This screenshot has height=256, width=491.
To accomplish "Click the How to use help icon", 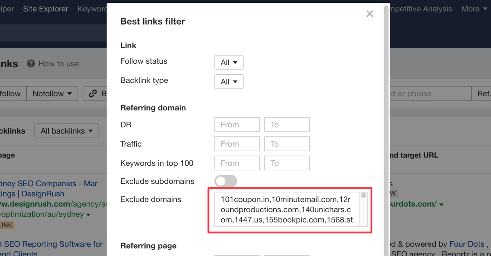I will [31, 64].
